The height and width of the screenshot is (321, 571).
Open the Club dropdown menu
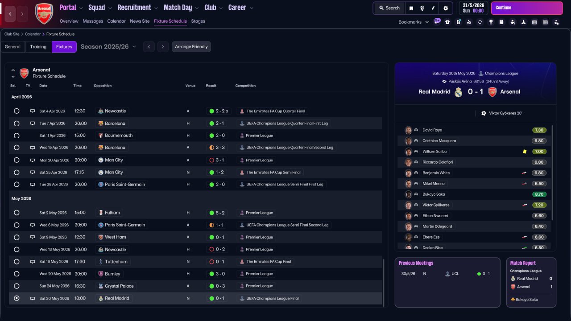pos(214,8)
